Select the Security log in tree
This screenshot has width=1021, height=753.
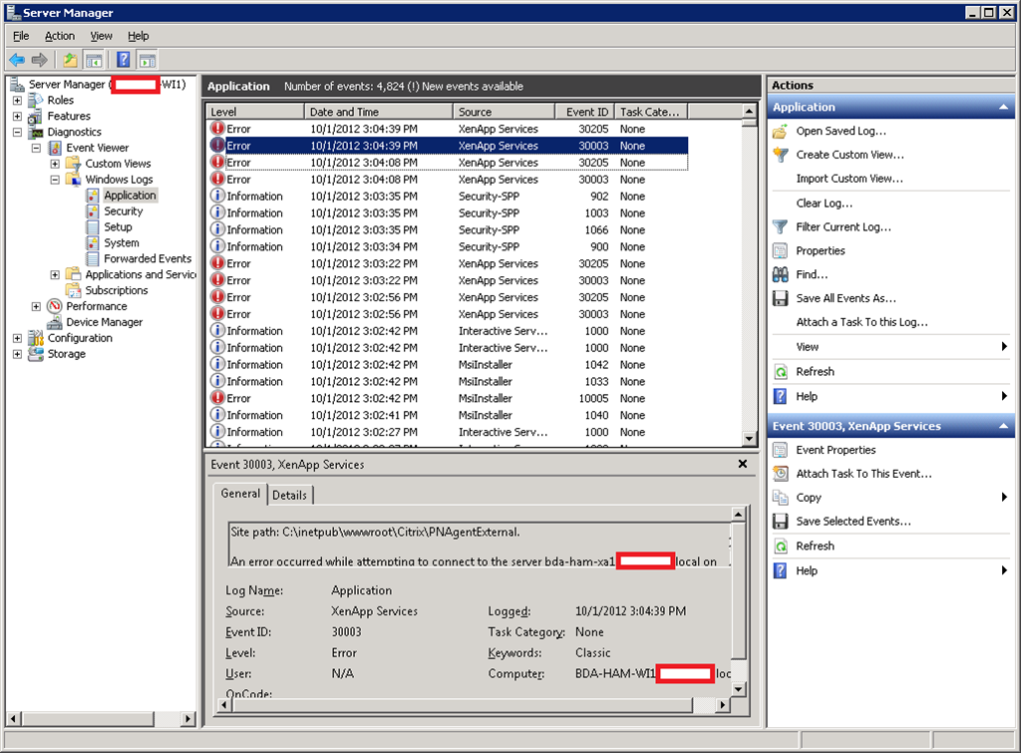(123, 211)
